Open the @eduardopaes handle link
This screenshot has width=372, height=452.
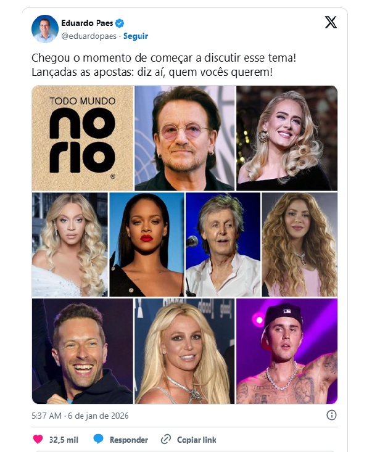click(89, 36)
